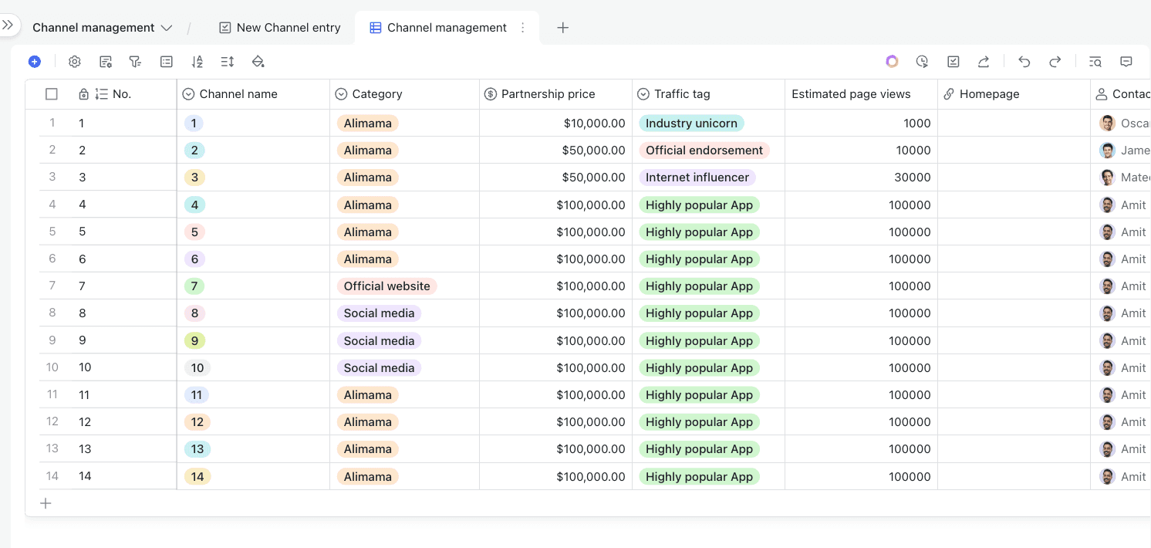Select estimated page views 1000 cell
The width and height of the screenshot is (1151, 548).
pos(861,123)
